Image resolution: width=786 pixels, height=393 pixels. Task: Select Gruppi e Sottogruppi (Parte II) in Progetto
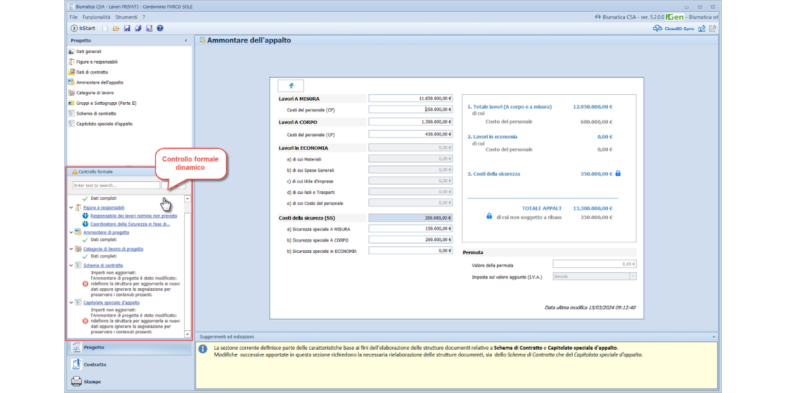tap(105, 103)
